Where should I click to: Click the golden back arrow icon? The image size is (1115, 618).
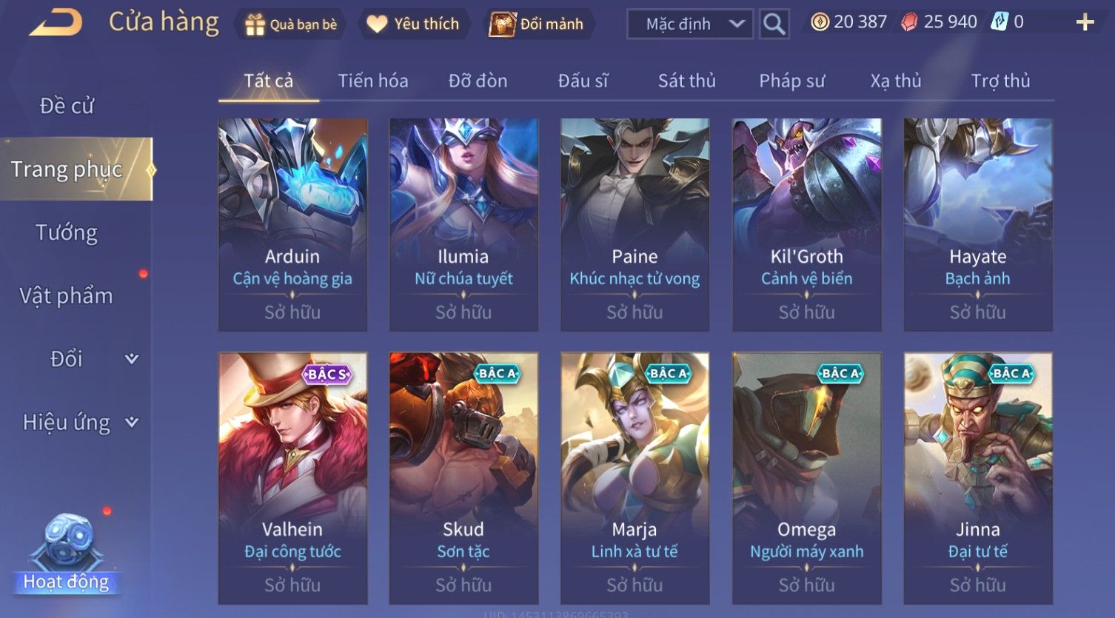tap(56, 22)
